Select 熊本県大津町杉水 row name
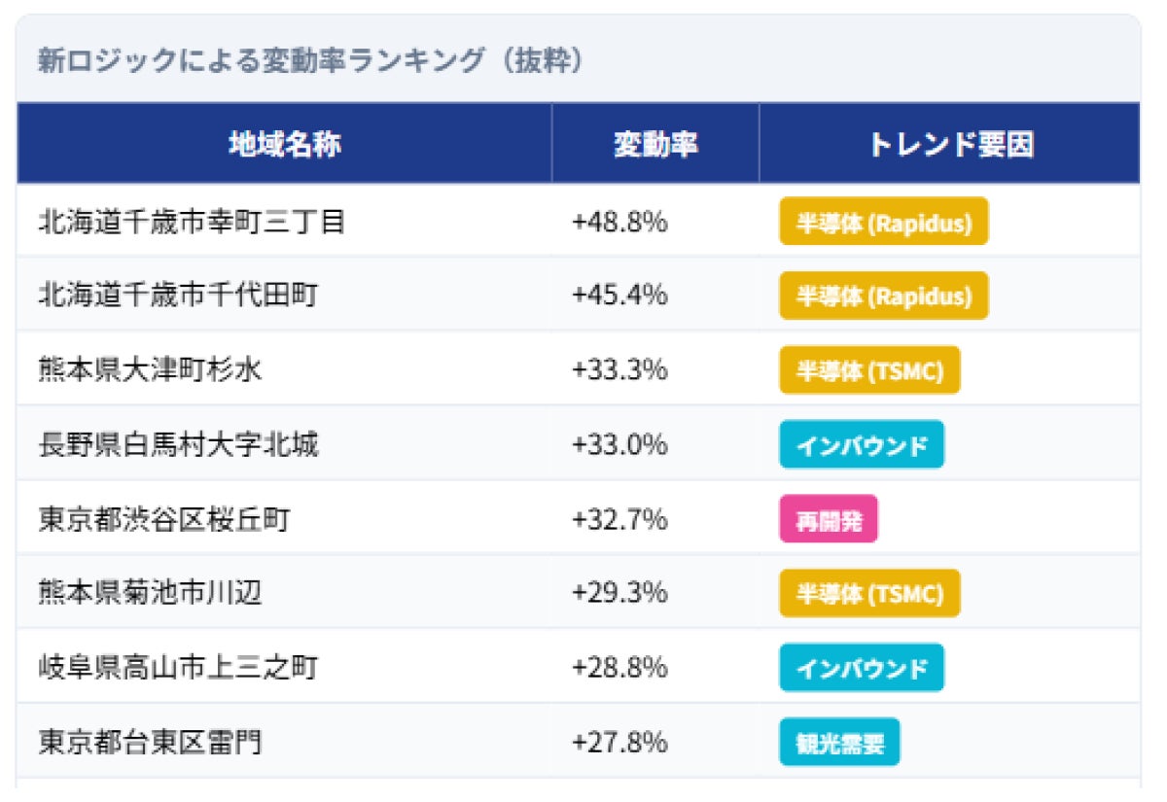 150,370
